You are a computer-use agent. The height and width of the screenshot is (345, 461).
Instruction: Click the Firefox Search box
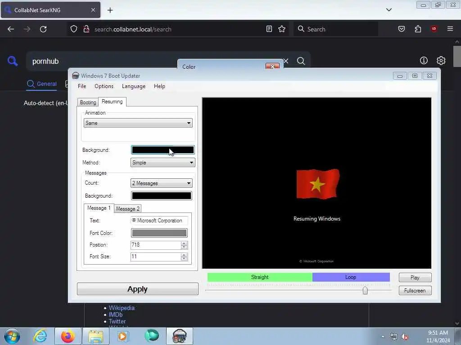[x=335, y=29]
